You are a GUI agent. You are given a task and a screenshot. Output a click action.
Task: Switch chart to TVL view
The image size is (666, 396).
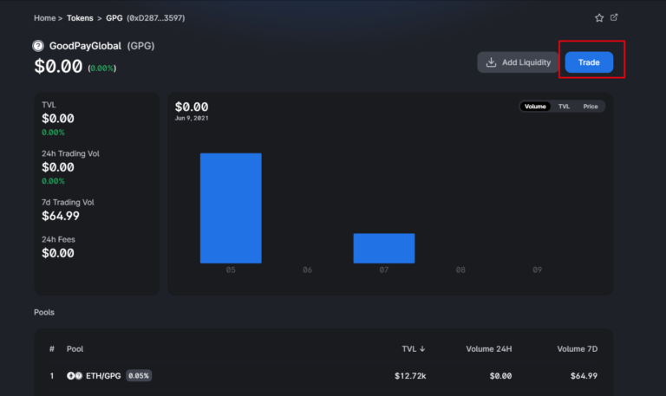(564, 107)
